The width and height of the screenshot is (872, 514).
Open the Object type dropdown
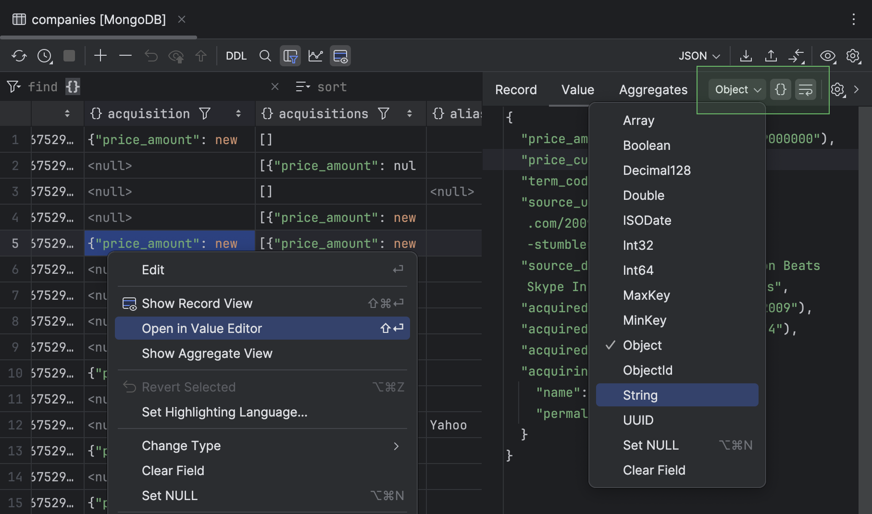(x=736, y=89)
